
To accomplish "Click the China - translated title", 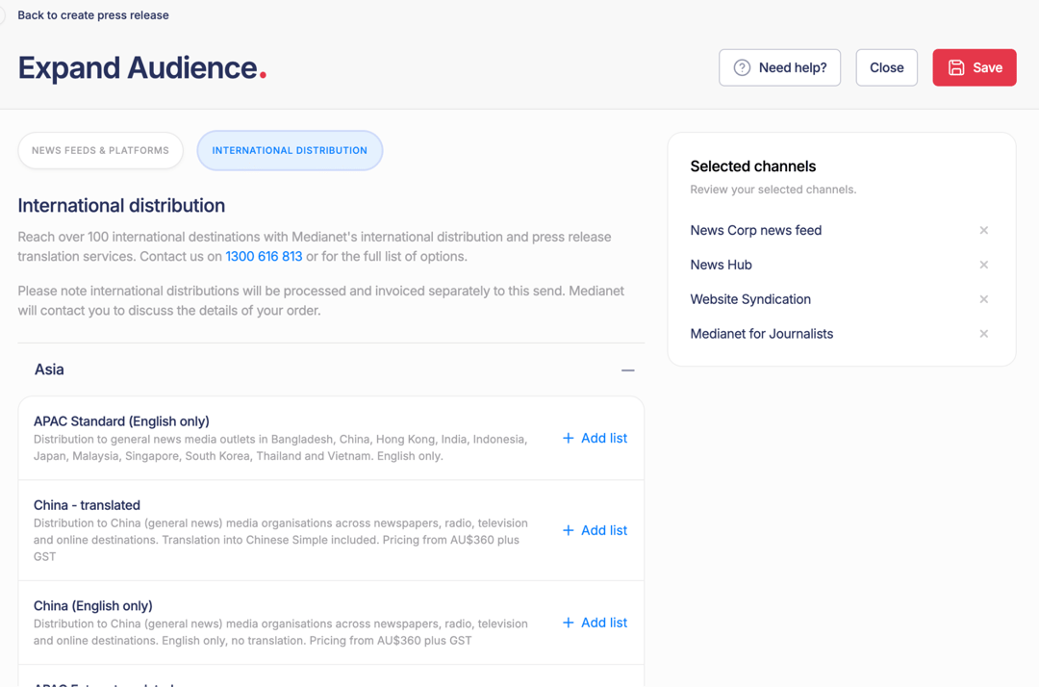I will (x=87, y=505).
